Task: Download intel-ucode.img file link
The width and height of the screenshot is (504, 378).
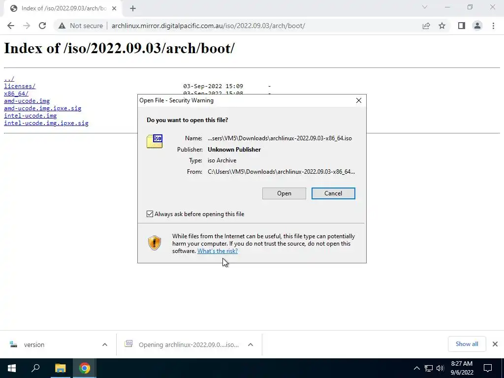Action: 30,116
